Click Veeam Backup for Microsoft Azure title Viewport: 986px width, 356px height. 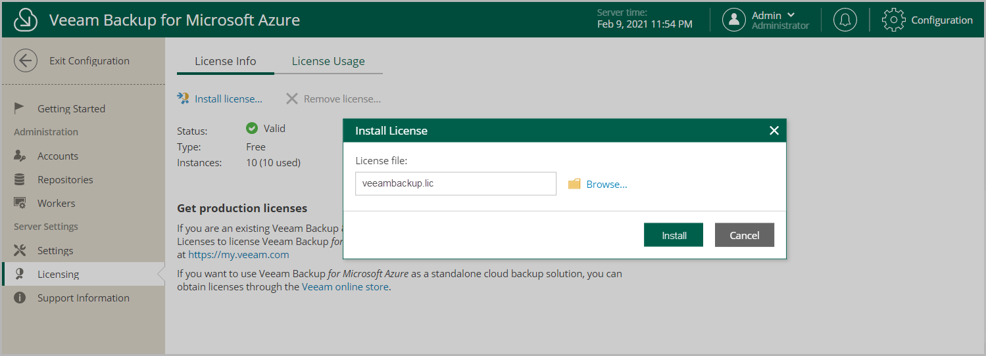click(x=174, y=20)
